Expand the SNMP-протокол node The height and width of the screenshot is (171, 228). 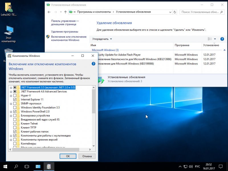(11, 104)
